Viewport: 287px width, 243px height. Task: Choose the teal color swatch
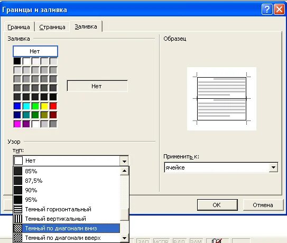pyautogui.click(x=26, y=115)
